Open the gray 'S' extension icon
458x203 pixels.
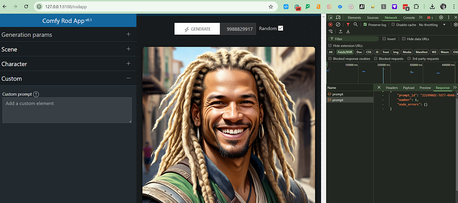(x=383, y=6)
